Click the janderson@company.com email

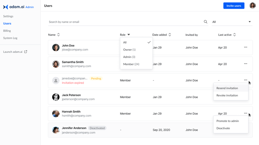point(79,132)
